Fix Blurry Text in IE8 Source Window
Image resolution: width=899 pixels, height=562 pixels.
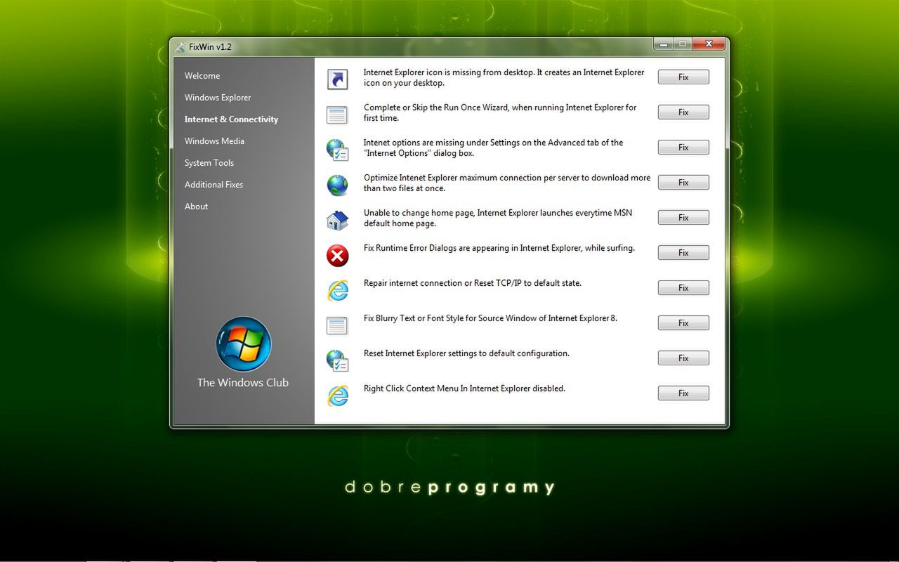[x=683, y=323]
